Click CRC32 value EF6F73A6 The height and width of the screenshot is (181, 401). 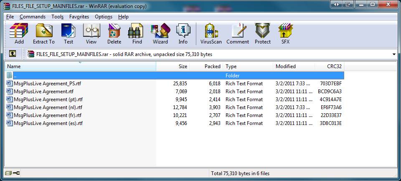coord(331,107)
